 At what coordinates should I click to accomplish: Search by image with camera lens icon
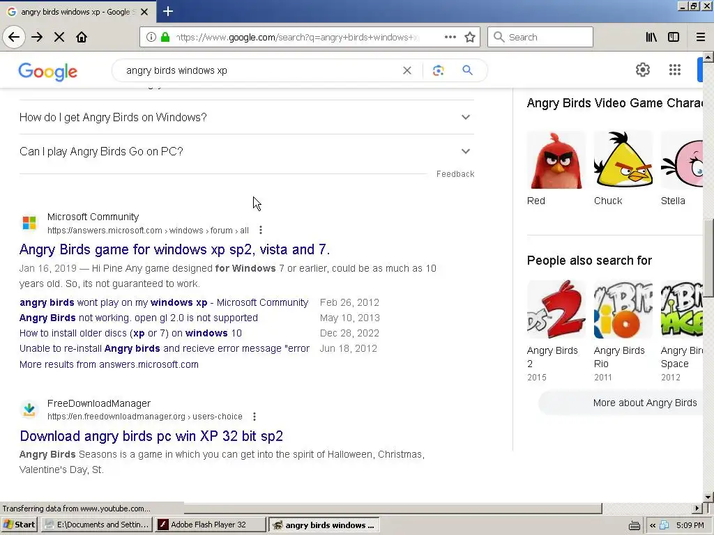coord(438,70)
